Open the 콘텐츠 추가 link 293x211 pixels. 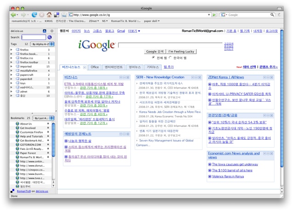click(268, 67)
